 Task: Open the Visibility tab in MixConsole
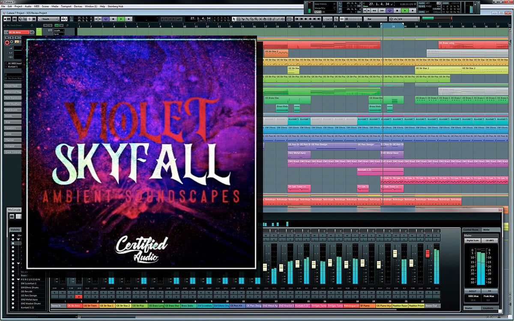coord(15,230)
